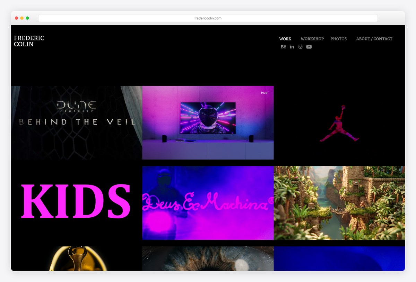Viewport: 416px width, 282px height.
Task: Open the golden perfume bottle project
Action: click(77, 258)
